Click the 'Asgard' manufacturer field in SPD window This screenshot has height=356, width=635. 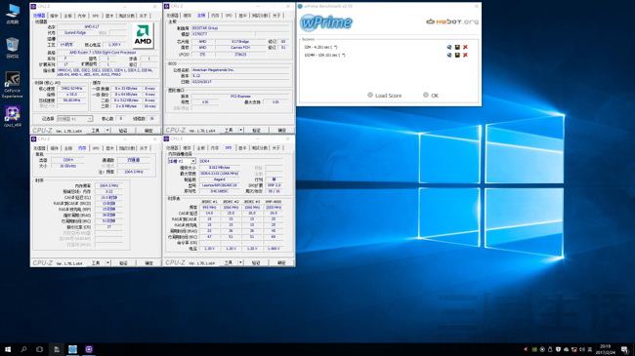click(219, 179)
